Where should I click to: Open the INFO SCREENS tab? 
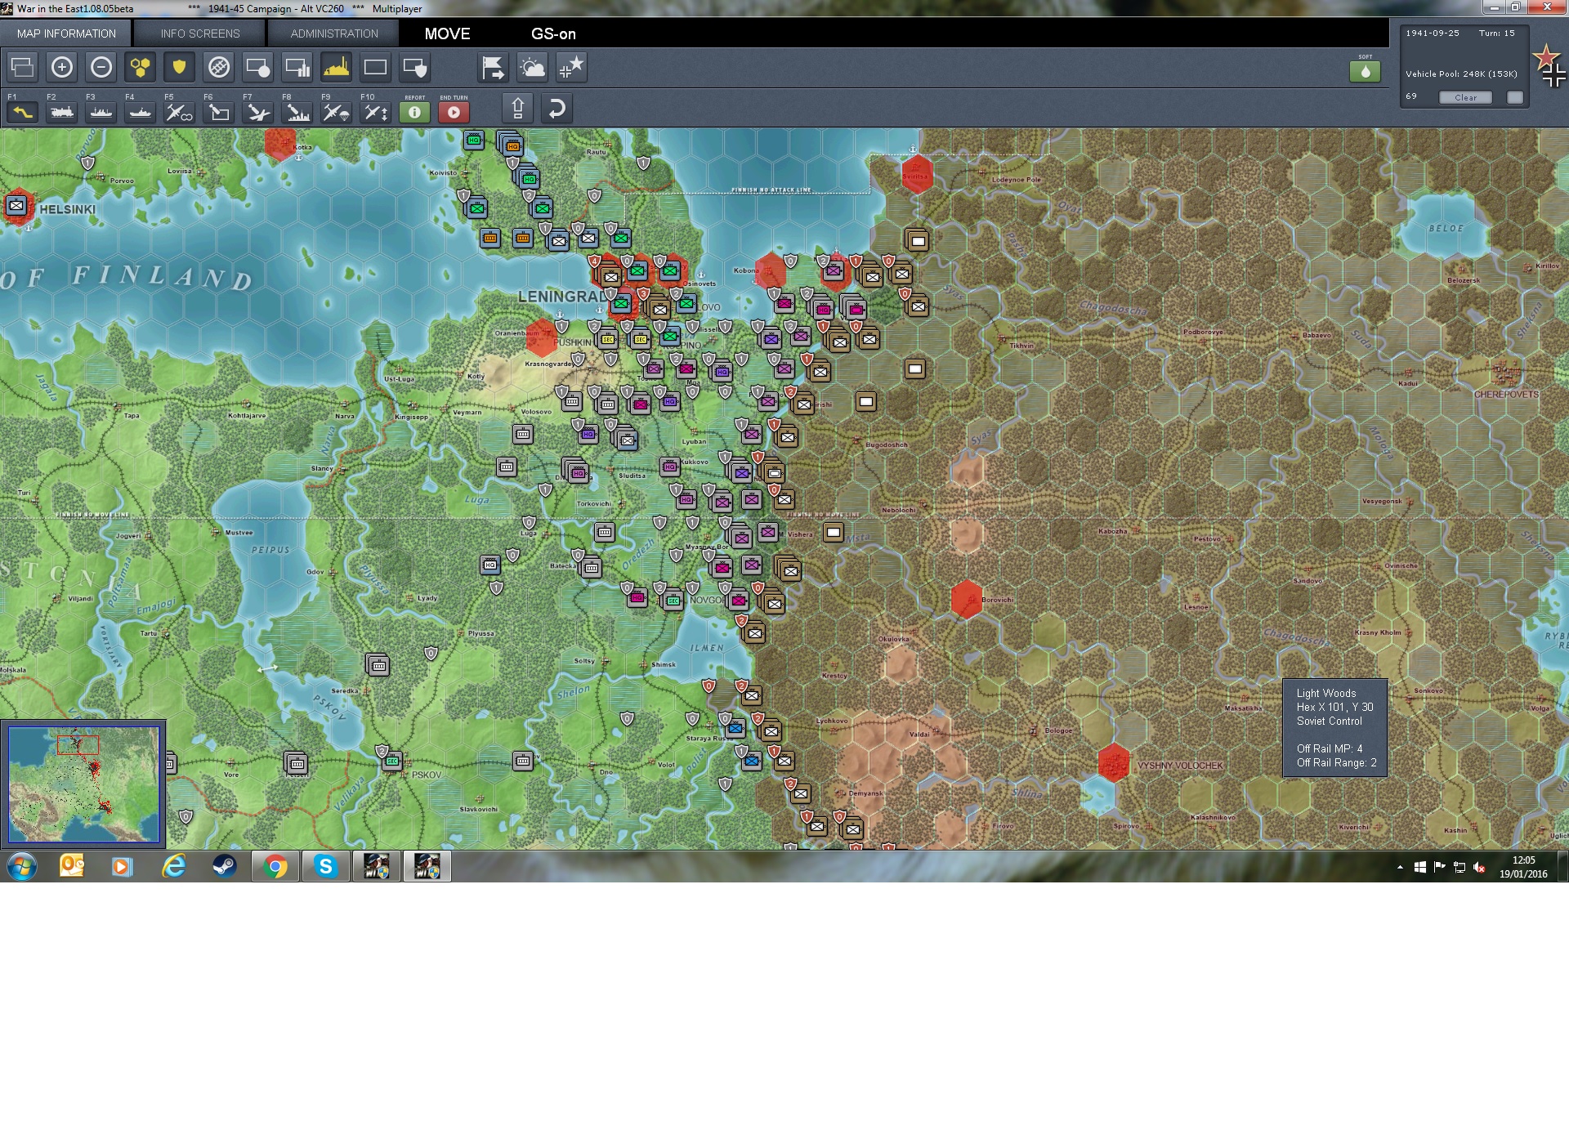pyautogui.click(x=200, y=33)
